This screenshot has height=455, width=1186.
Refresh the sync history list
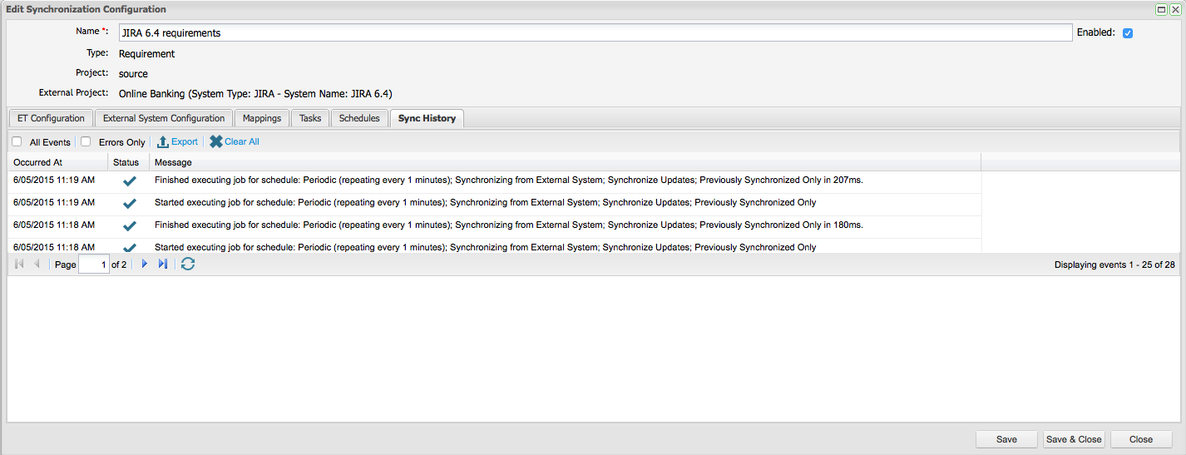[188, 265]
